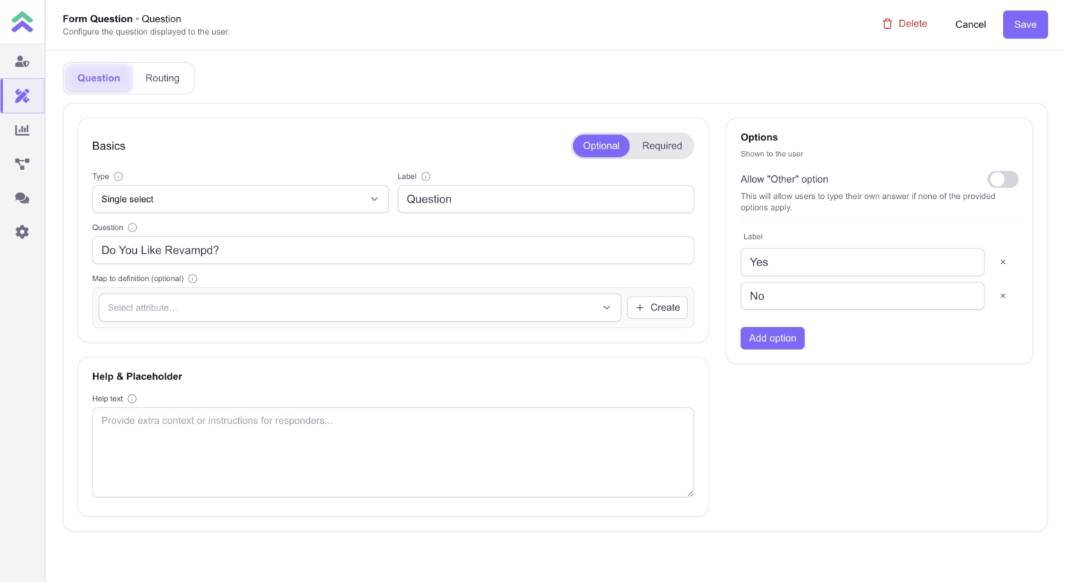This screenshot has height=582, width=1065.
Task: Set question as Required
Action: click(x=661, y=146)
